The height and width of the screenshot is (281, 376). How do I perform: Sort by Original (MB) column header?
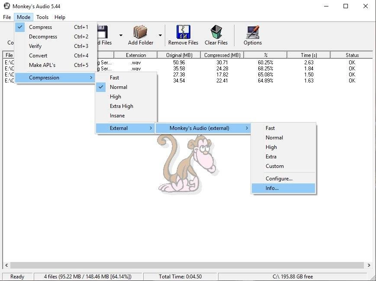coord(179,55)
